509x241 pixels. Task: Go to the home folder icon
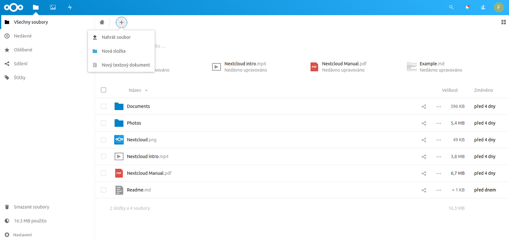(102, 22)
